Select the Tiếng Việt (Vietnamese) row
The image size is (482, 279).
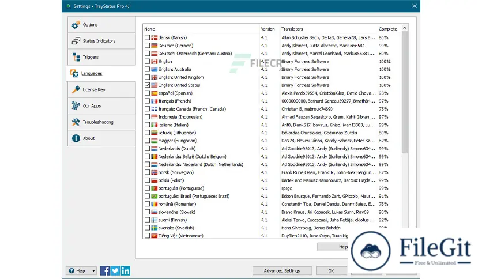coord(246,236)
